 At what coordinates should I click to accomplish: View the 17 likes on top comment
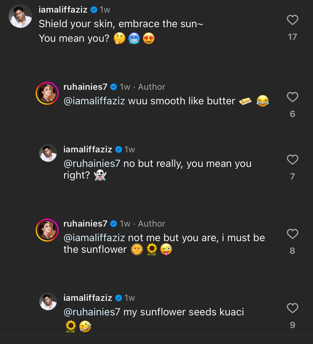292,37
